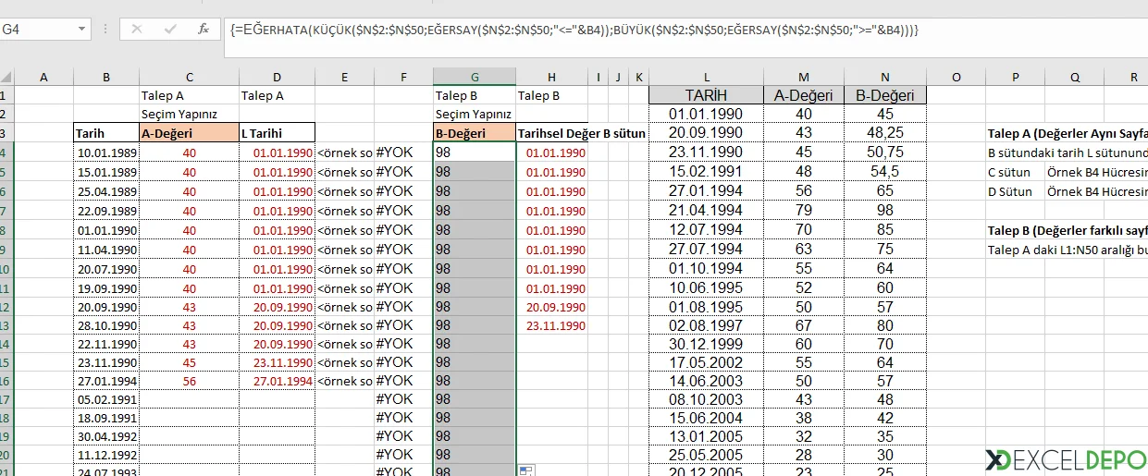This screenshot has width=1148, height=476.
Task: Select cell G4 containing 98
Action: click(475, 152)
